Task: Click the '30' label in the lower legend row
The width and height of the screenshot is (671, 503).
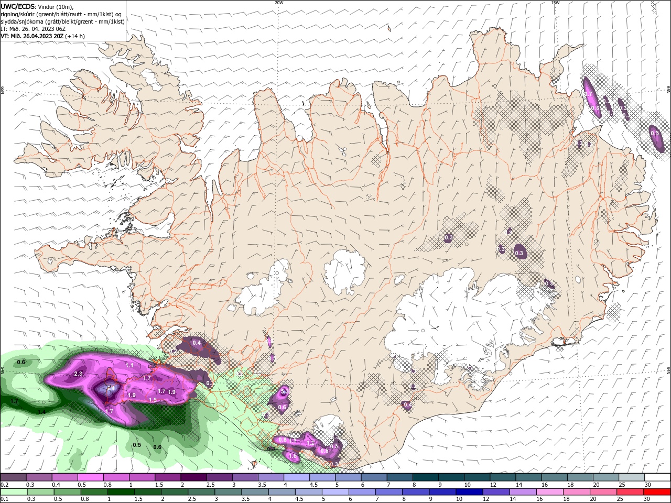Action: click(647, 499)
